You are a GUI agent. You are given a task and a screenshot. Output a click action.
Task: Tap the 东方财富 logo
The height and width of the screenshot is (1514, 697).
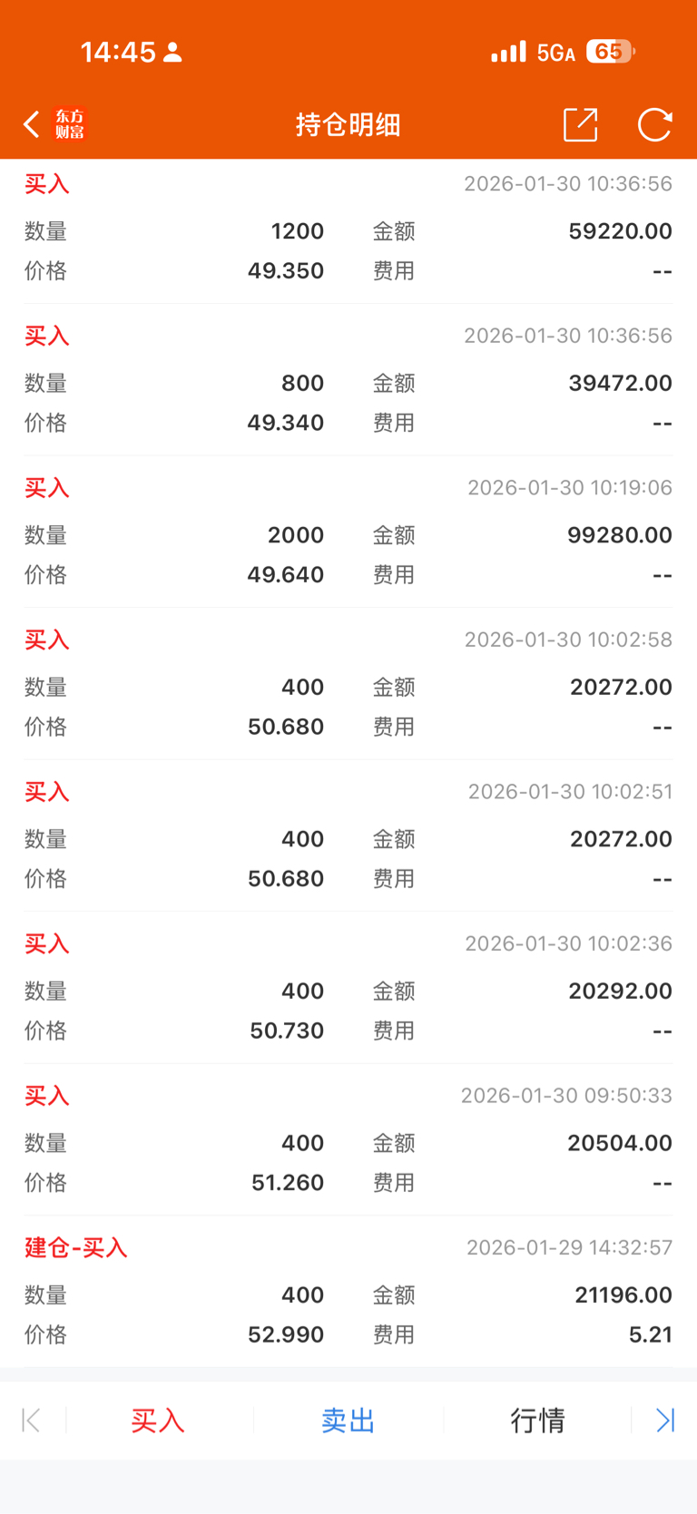point(70,124)
